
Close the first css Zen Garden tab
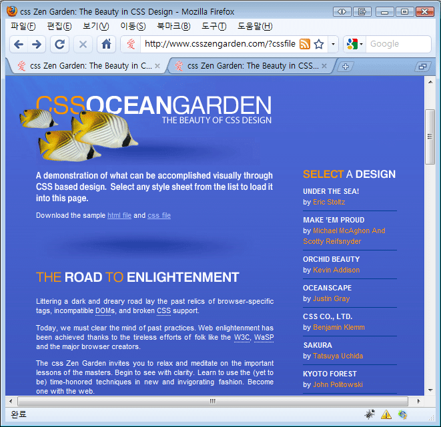(157, 66)
